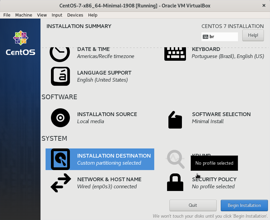Click 'No profile selected' under Security Policy

(213, 187)
